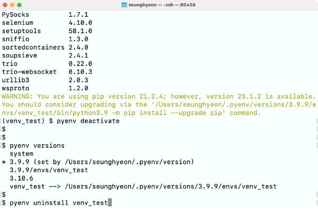The image size is (318, 208).
Task: Click setuptools version '58.1.0'
Action: 81,31
